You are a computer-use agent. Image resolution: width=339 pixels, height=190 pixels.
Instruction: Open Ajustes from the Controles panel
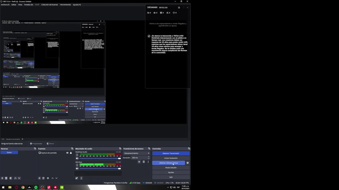pos(171,172)
